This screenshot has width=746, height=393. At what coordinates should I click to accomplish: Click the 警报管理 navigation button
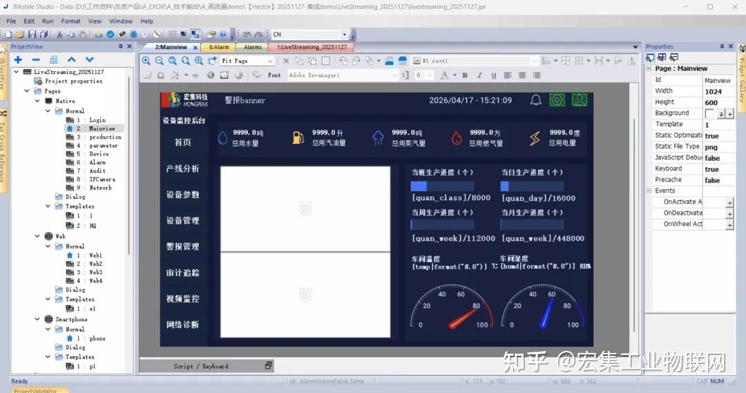182,247
